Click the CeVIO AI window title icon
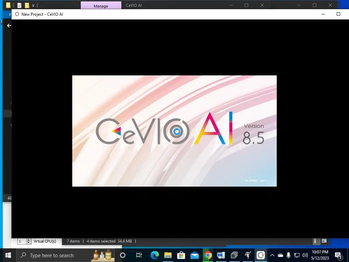 coord(17,14)
